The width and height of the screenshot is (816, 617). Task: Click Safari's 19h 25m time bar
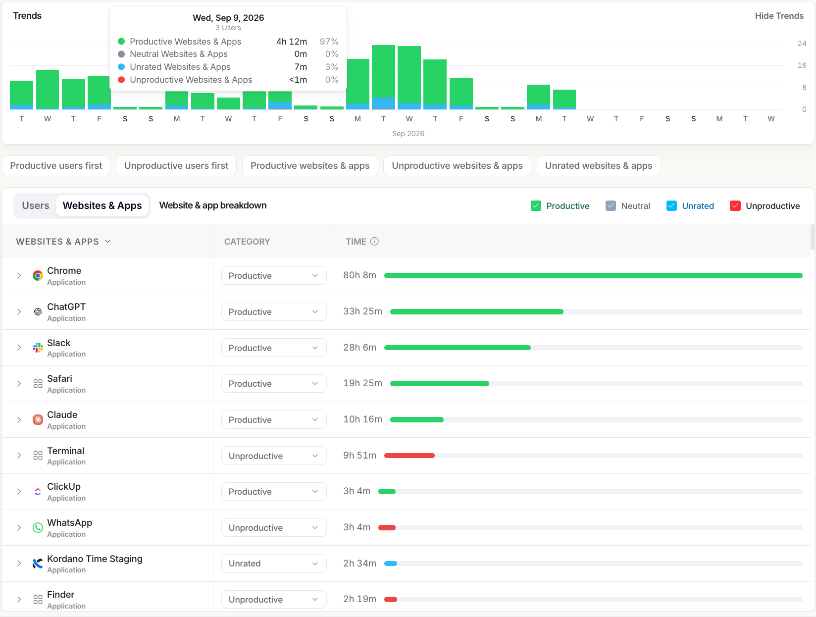[x=596, y=384]
